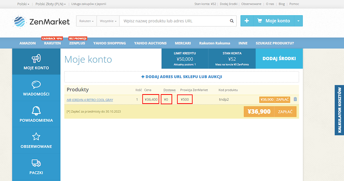Click the shopping cart icon

260,21
